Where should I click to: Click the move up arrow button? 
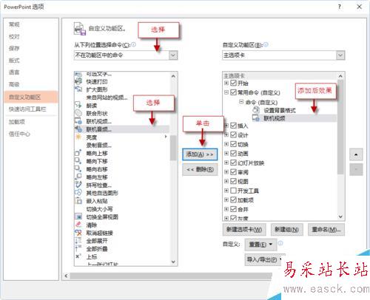click(356, 154)
